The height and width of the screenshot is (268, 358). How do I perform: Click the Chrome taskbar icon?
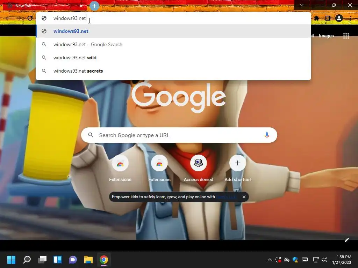tap(103, 260)
